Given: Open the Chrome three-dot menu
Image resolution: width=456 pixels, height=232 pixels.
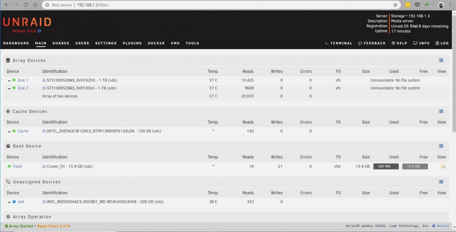Looking at the screenshot, I should point(450,5).
